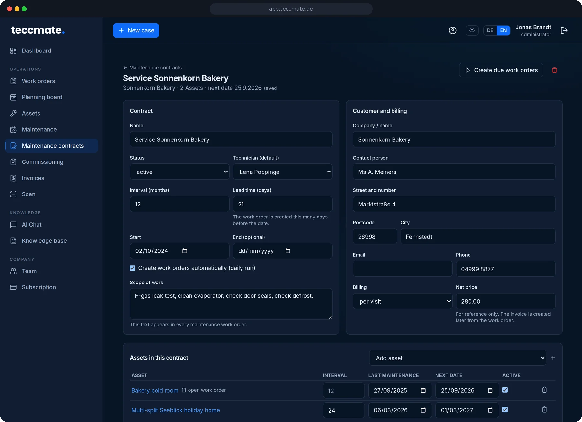Open Bakery cold room asset link
582x422 pixels.
155,390
